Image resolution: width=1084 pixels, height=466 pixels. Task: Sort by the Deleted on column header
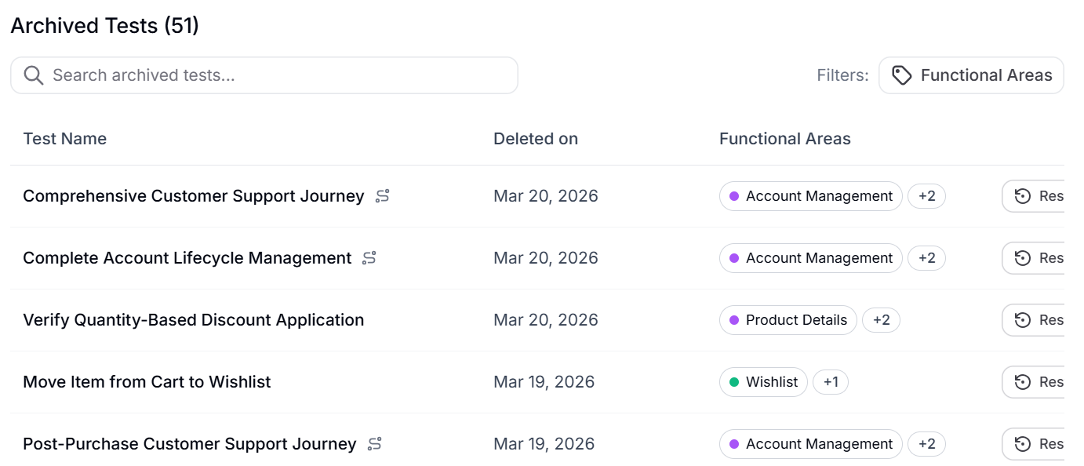pyautogui.click(x=536, y=138)
